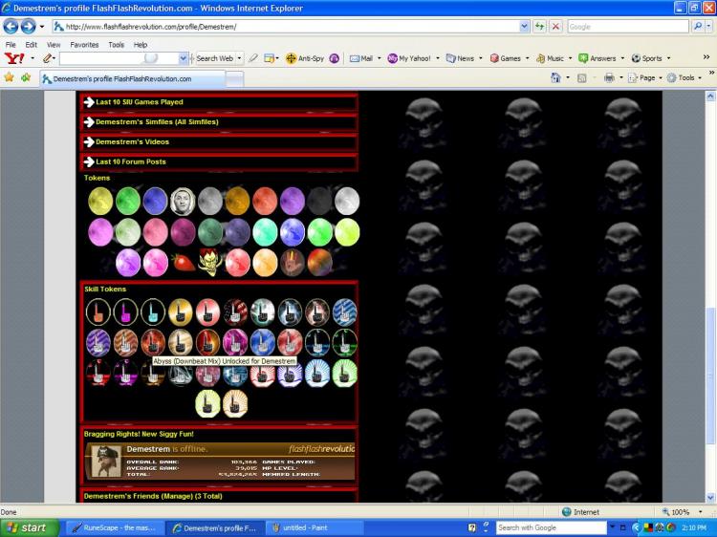
Task: Click the browser Forward button
Action: pyautogui.click(x=28, y=27)
